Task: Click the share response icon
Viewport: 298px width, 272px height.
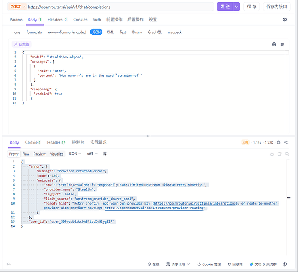Action: click(x=286, y=143)
